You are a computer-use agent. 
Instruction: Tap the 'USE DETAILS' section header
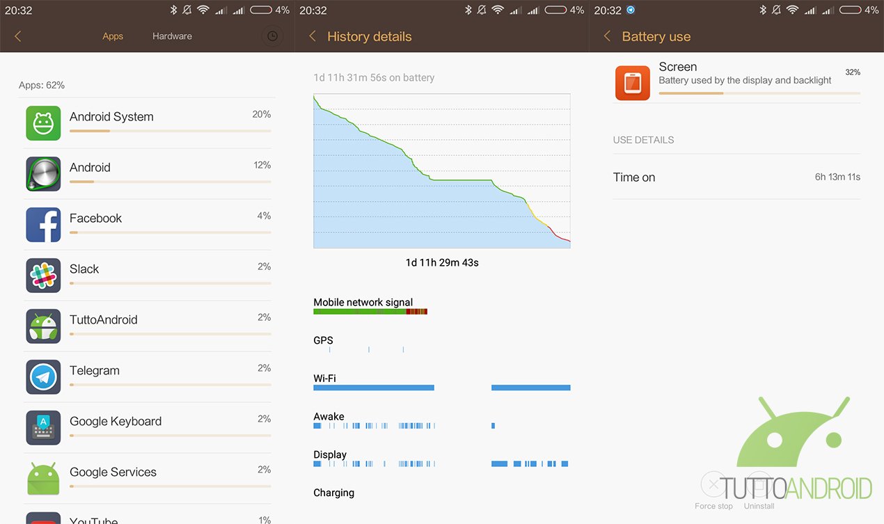643,140
